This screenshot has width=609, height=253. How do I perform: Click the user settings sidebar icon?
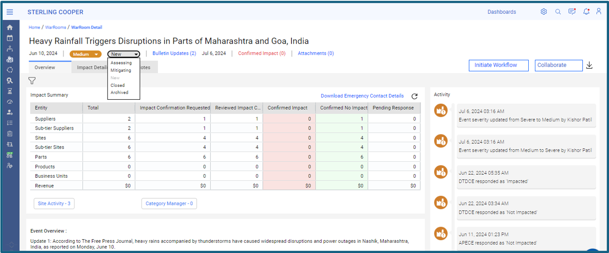(x=10, y=112)
